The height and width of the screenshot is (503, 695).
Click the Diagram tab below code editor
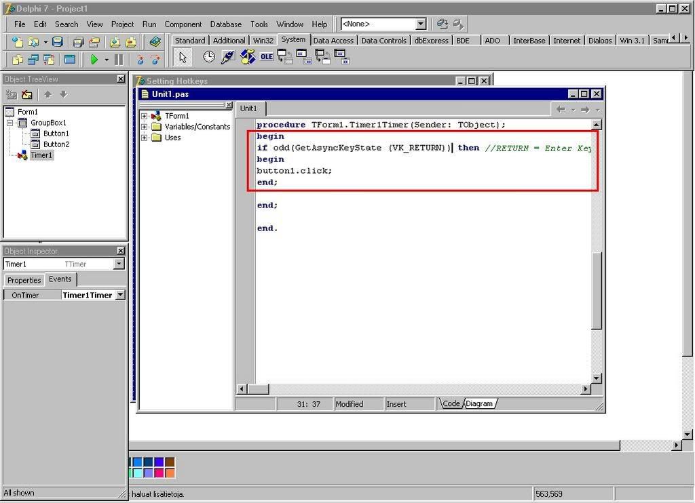(x=479, y=404)
